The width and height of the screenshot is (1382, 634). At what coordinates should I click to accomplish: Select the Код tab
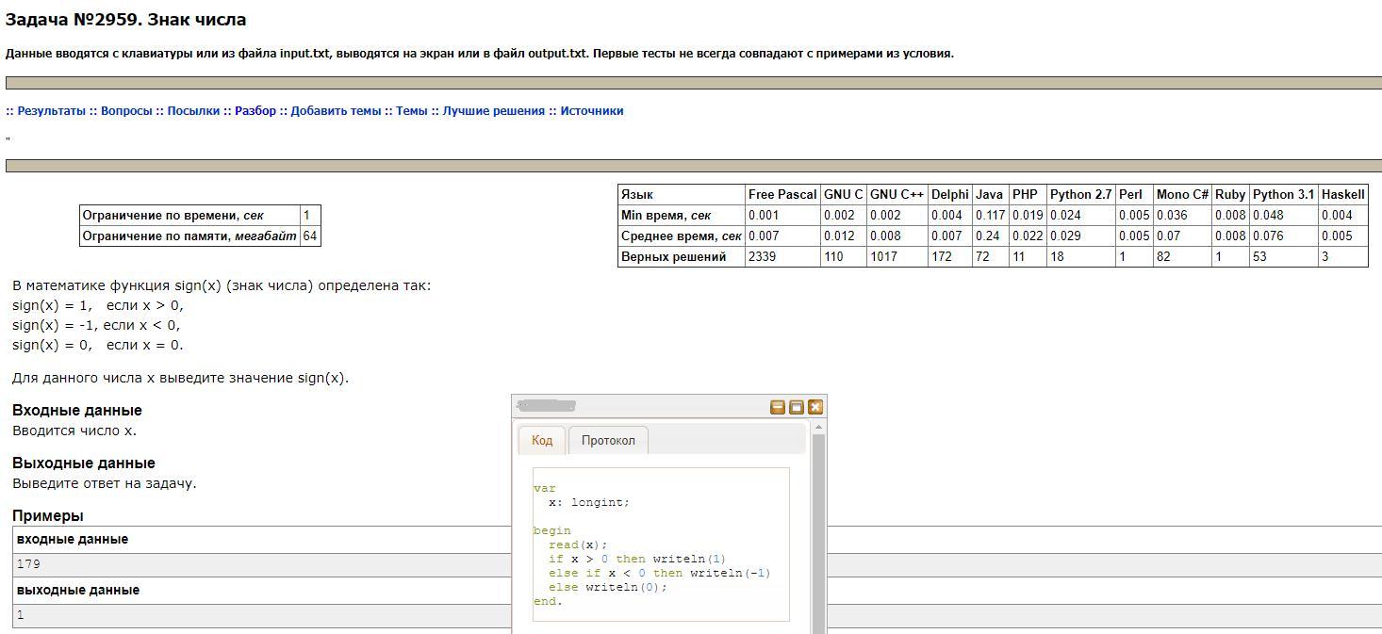(542, 440)
